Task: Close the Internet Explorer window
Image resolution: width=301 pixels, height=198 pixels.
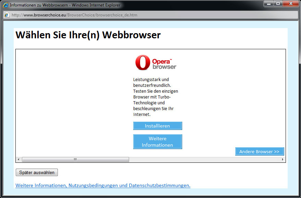Action: (x=291, y=4)
